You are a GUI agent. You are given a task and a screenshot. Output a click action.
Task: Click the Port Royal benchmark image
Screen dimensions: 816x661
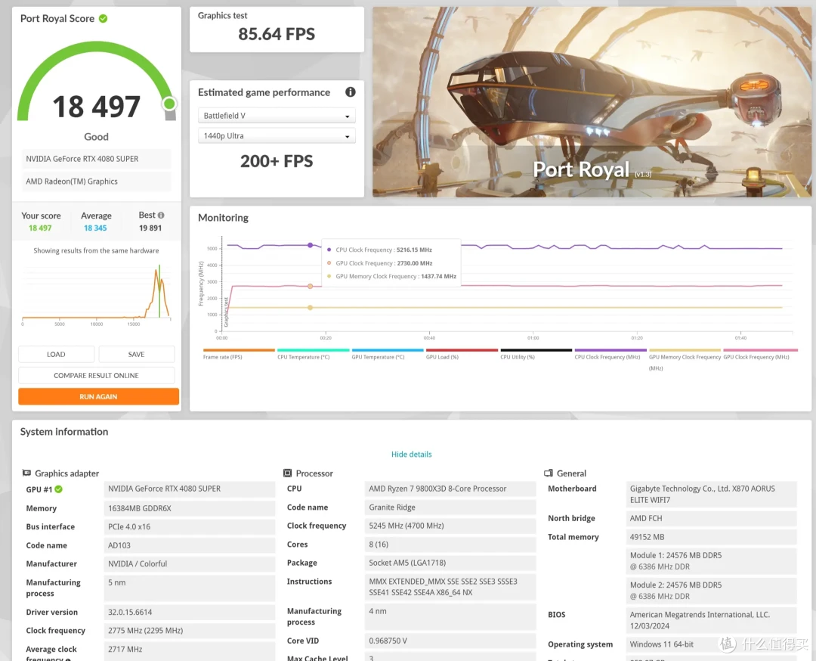(592, 102)
